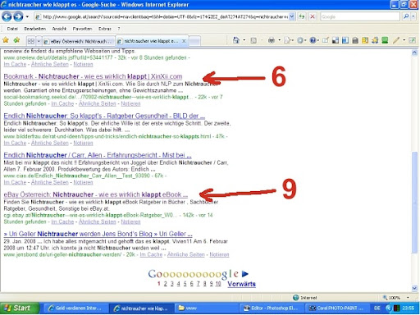Screen dimensions: 420x315
Task: Close the nichtraucher wie klappt tab
Action: point(184,41)
